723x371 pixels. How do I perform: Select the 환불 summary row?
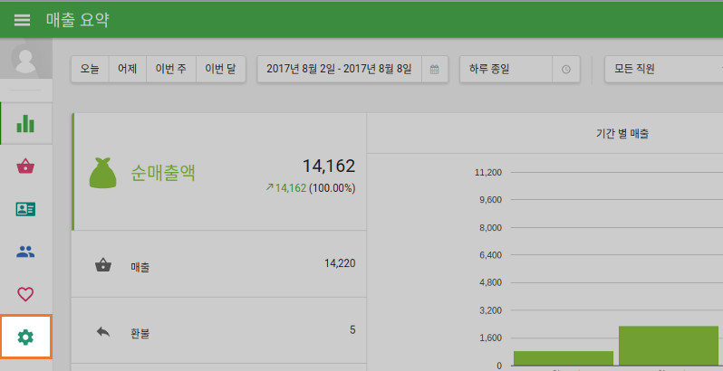pyautogui.click(x=219, y=330)
